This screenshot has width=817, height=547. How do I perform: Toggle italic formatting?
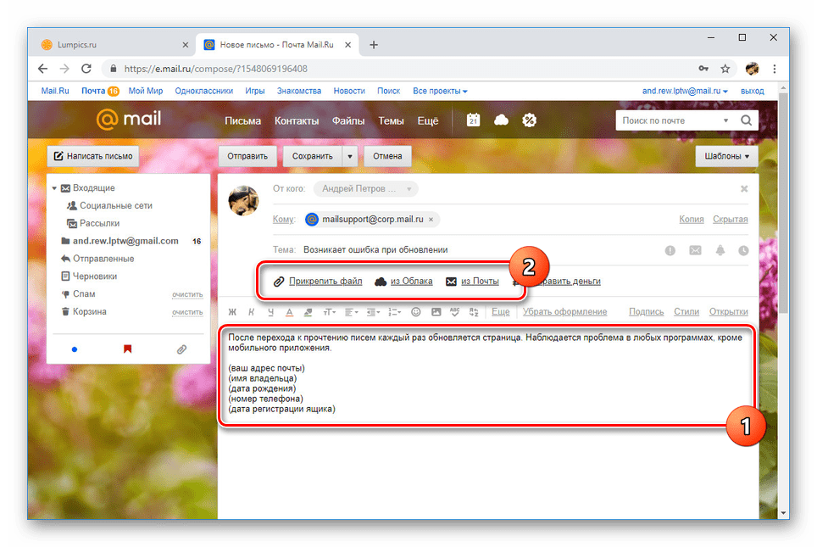click(250, 312)
